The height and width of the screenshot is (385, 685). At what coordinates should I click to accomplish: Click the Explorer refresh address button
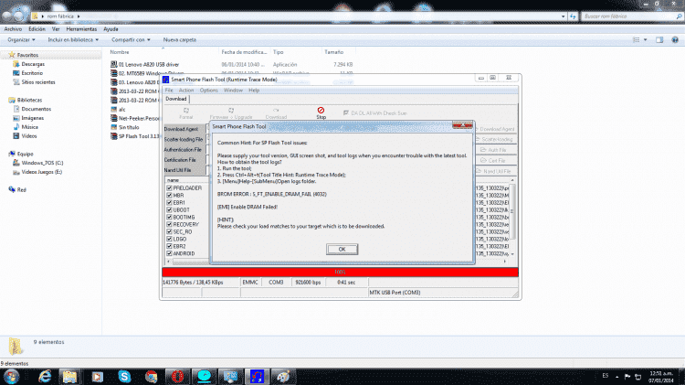pyautogui.click(x=573, y=16)
